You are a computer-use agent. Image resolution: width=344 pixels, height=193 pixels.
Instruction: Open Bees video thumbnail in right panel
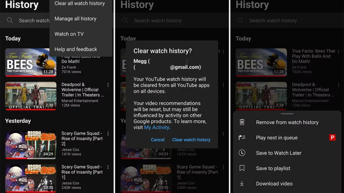[x=261, y=62]
